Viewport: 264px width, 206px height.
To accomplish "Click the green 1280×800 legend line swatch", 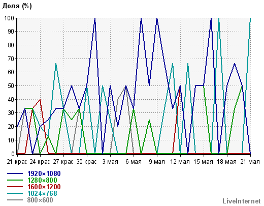I will [15, 180].
